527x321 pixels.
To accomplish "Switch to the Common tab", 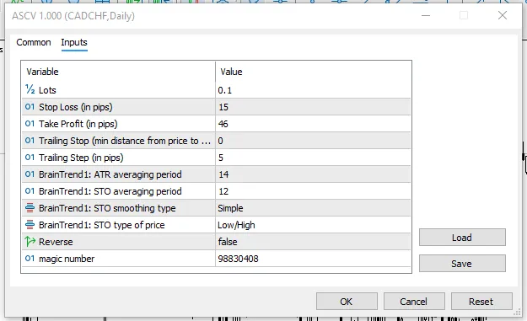I will pyautogui.click(x=34, y=42).
